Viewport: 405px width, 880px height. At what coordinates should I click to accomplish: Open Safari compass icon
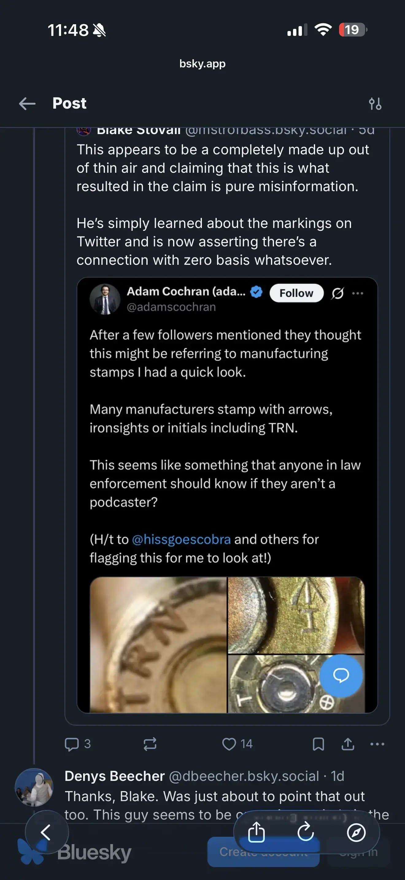point(356,832)
